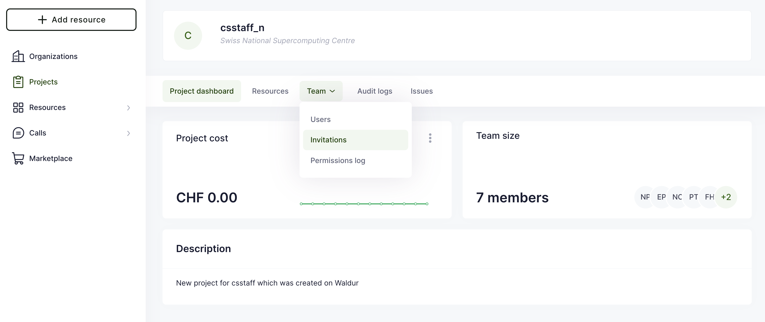Expand the sidebar Resources chevron
Viewport: 765px width, 322px height.
coord(128,107)
